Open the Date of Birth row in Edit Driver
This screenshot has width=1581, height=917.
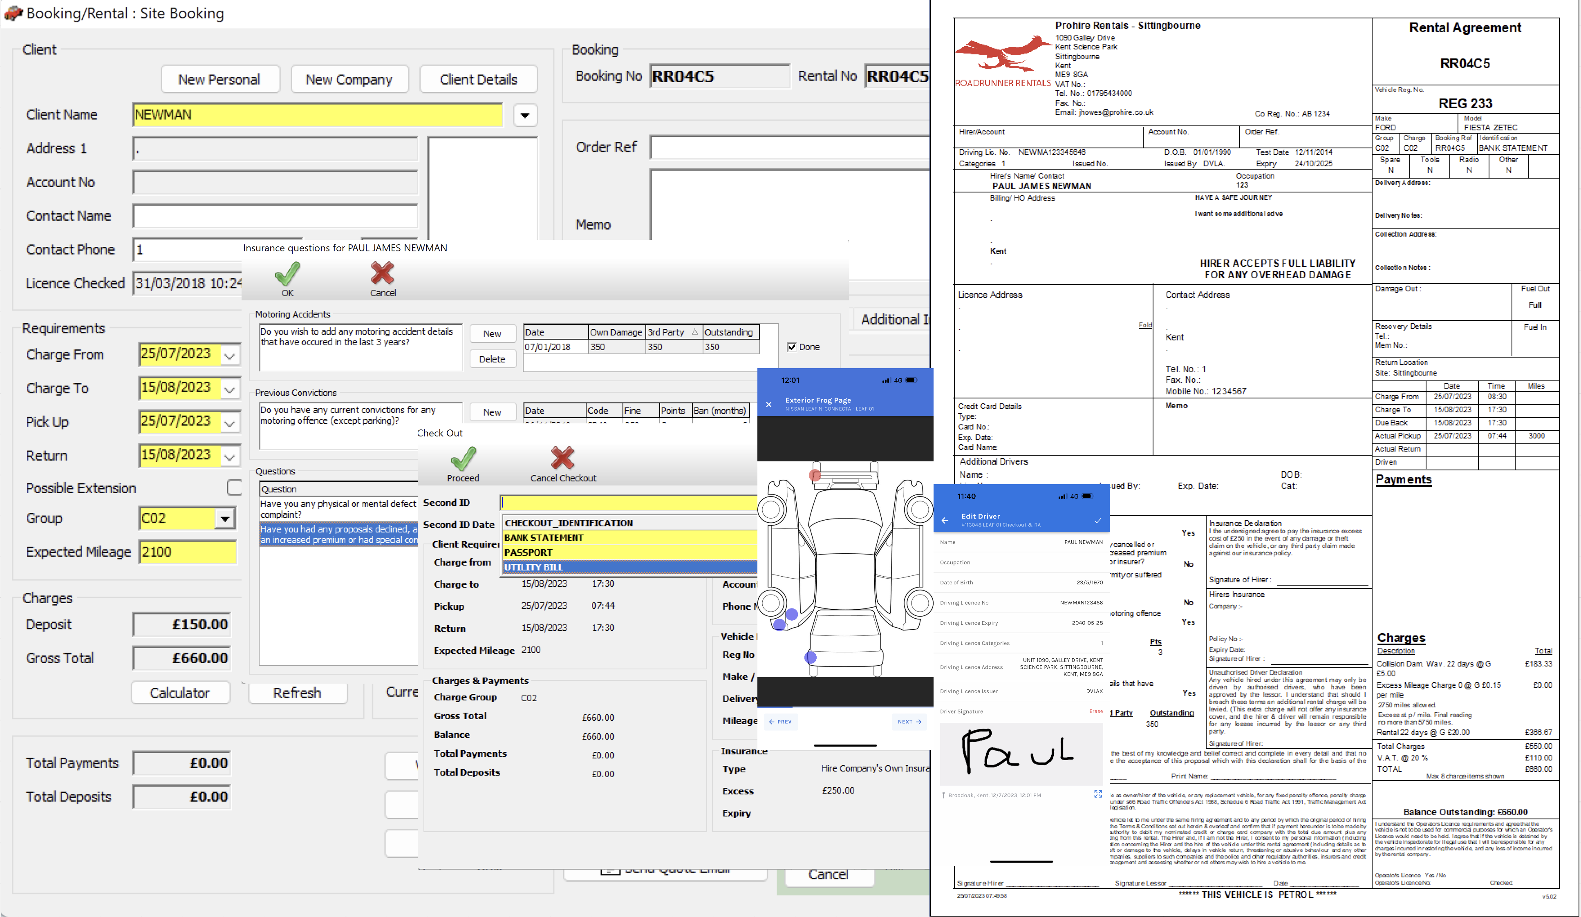tap(1021, 582)
